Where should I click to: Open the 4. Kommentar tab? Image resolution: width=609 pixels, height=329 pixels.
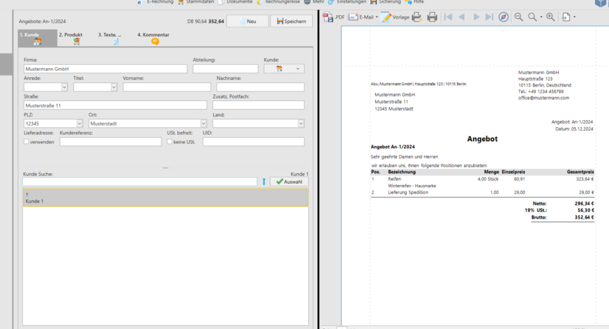tap(154, 38)
